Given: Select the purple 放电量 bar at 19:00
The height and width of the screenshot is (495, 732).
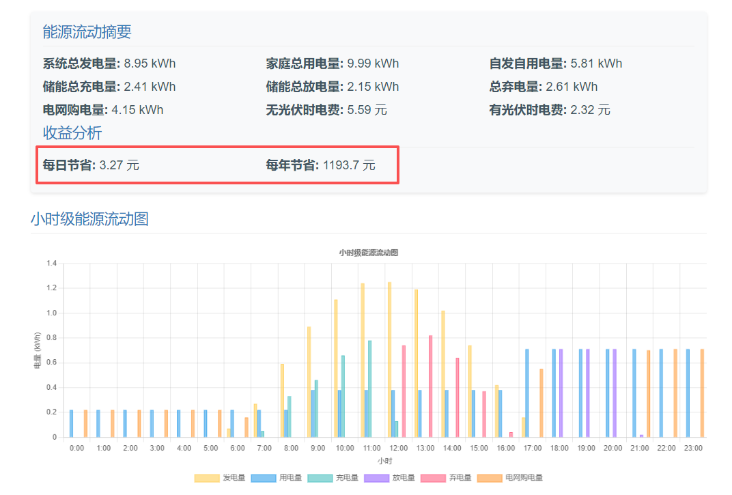Looking at the screenshot, I should click(x=587, y=393).
